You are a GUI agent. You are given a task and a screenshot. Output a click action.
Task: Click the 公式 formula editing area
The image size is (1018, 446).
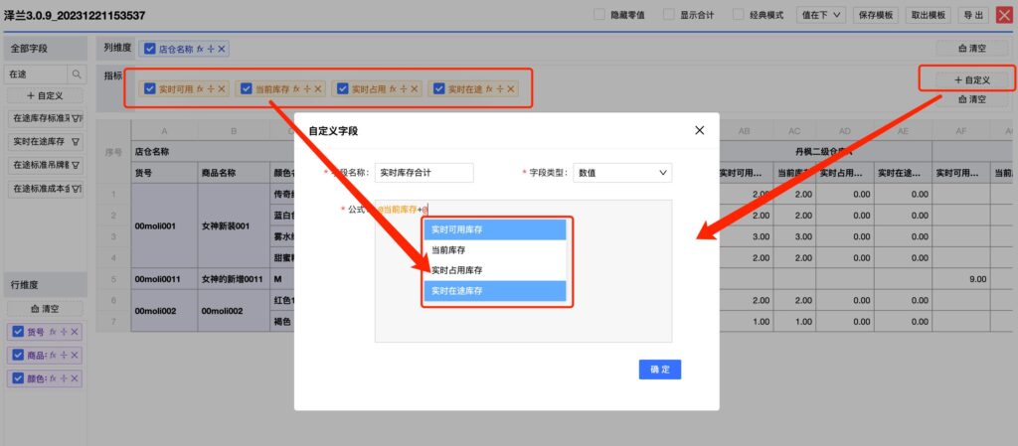(x=523, y=271)
